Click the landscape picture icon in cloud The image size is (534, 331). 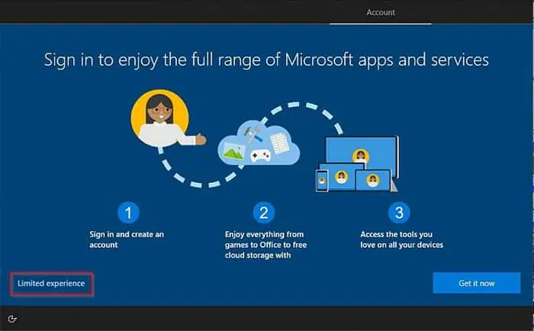coord(234,152)
